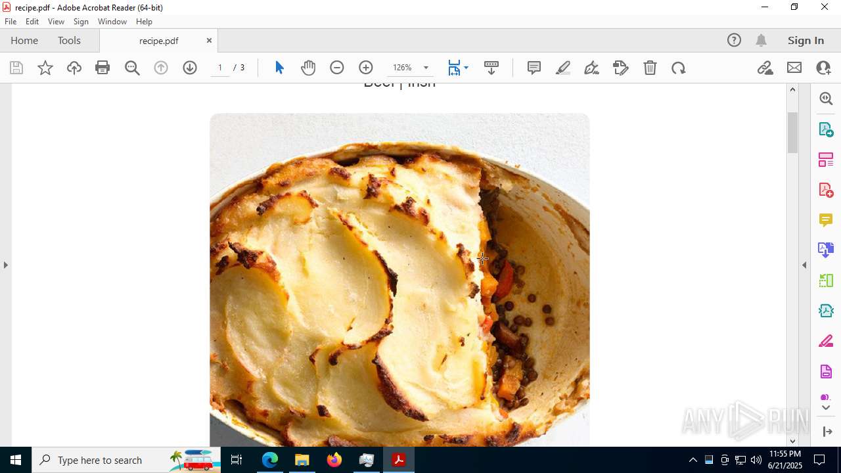Click scrollbar down arrow
The width and height of the screenshot is (841, 473).
coord(792,441)
